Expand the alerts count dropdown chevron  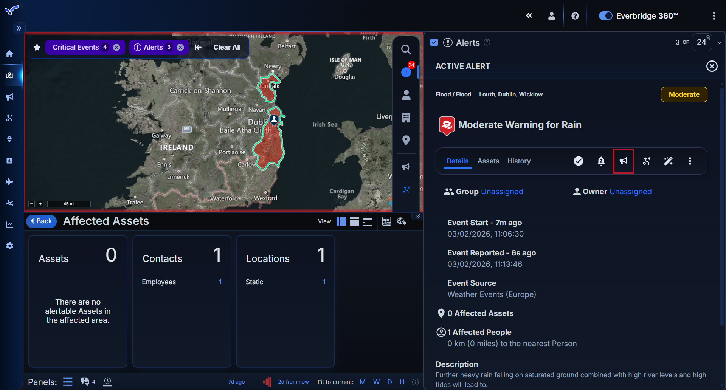pyautogui.click(x=720, y=43)
